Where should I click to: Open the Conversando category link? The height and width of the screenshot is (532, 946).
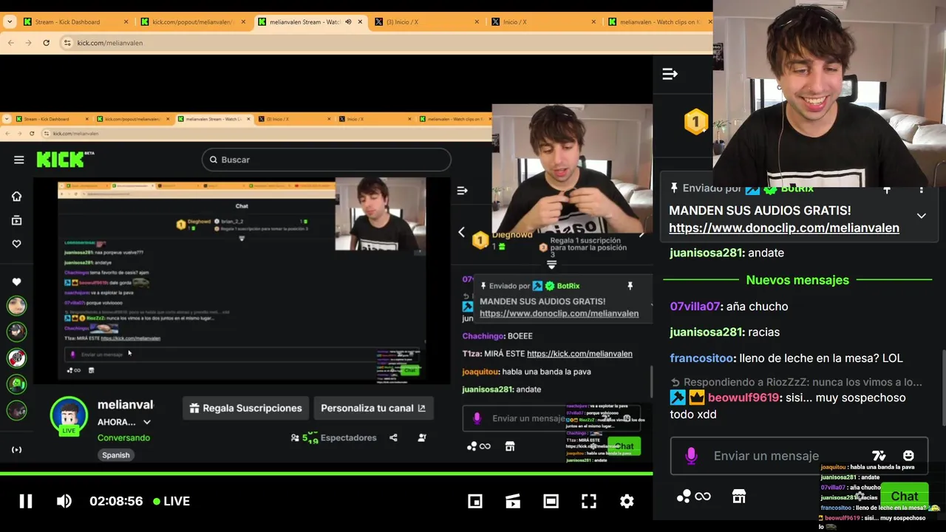(123, 437)
